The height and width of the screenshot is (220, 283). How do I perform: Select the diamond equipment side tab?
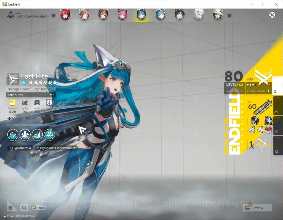tap(278, 126)
